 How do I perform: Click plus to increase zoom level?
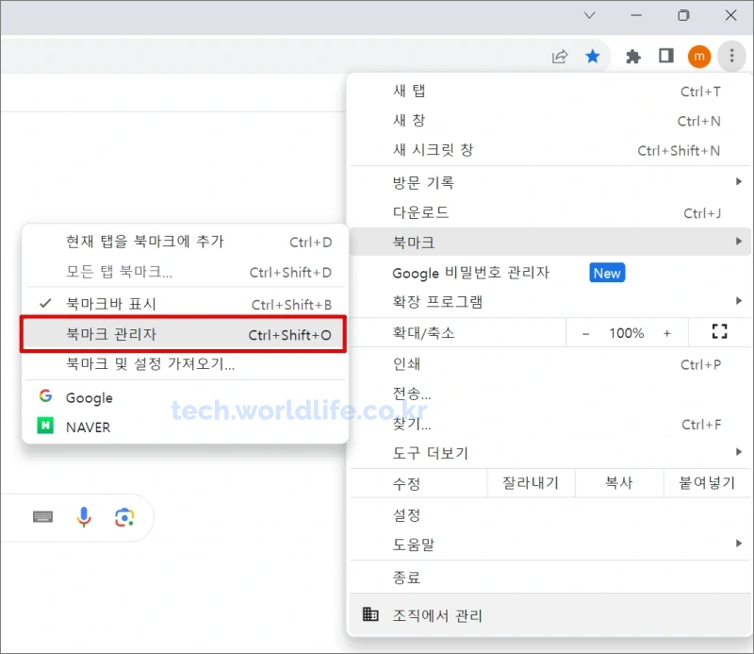(666, 331)
